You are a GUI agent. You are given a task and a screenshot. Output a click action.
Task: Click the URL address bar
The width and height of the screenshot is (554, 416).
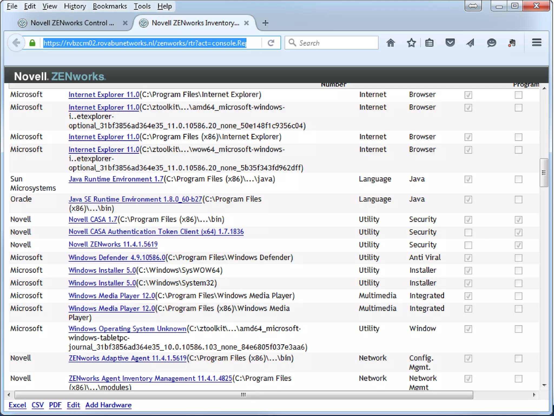pyautogui.click(x=151, y=43)
